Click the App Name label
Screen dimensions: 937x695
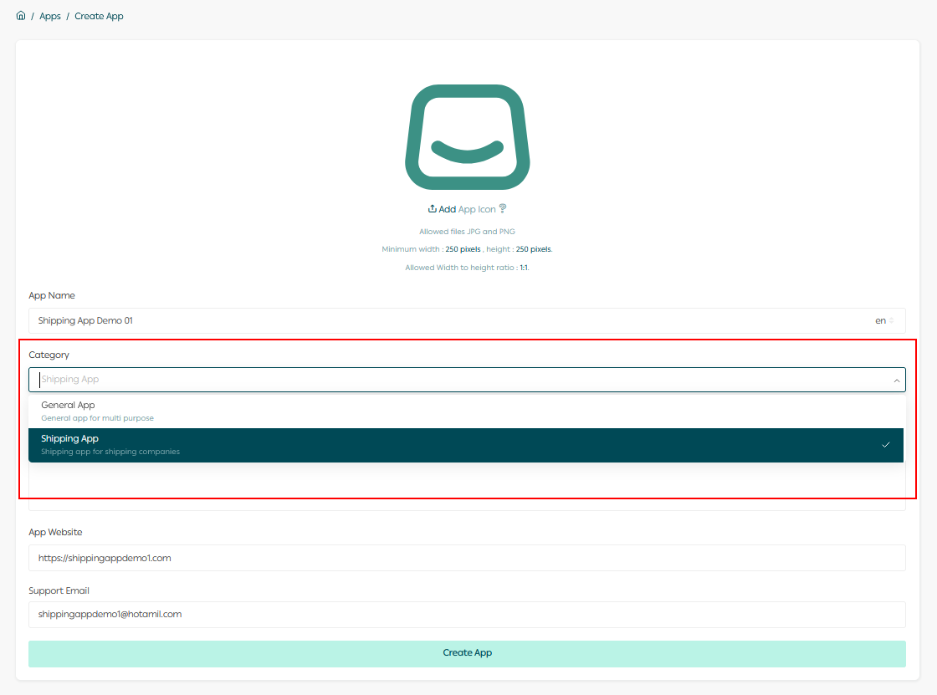tap(52, 295)
